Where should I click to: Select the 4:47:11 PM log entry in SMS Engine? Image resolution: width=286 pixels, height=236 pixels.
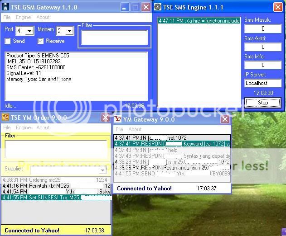coord(199,20)
